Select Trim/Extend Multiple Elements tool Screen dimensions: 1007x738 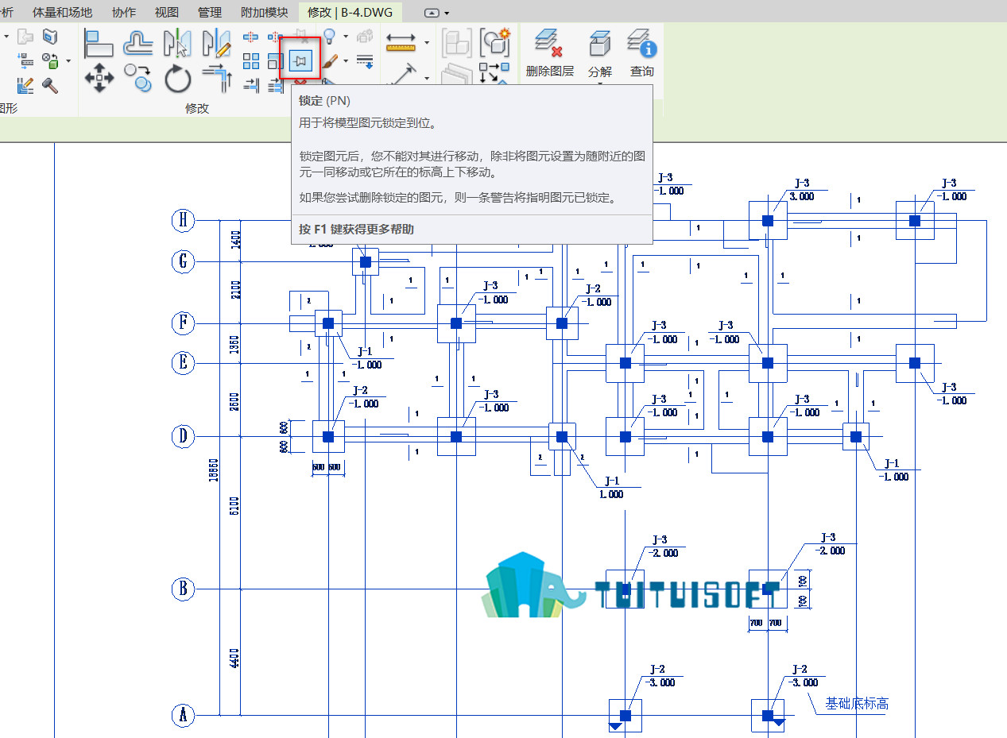(x=276, y=85)
